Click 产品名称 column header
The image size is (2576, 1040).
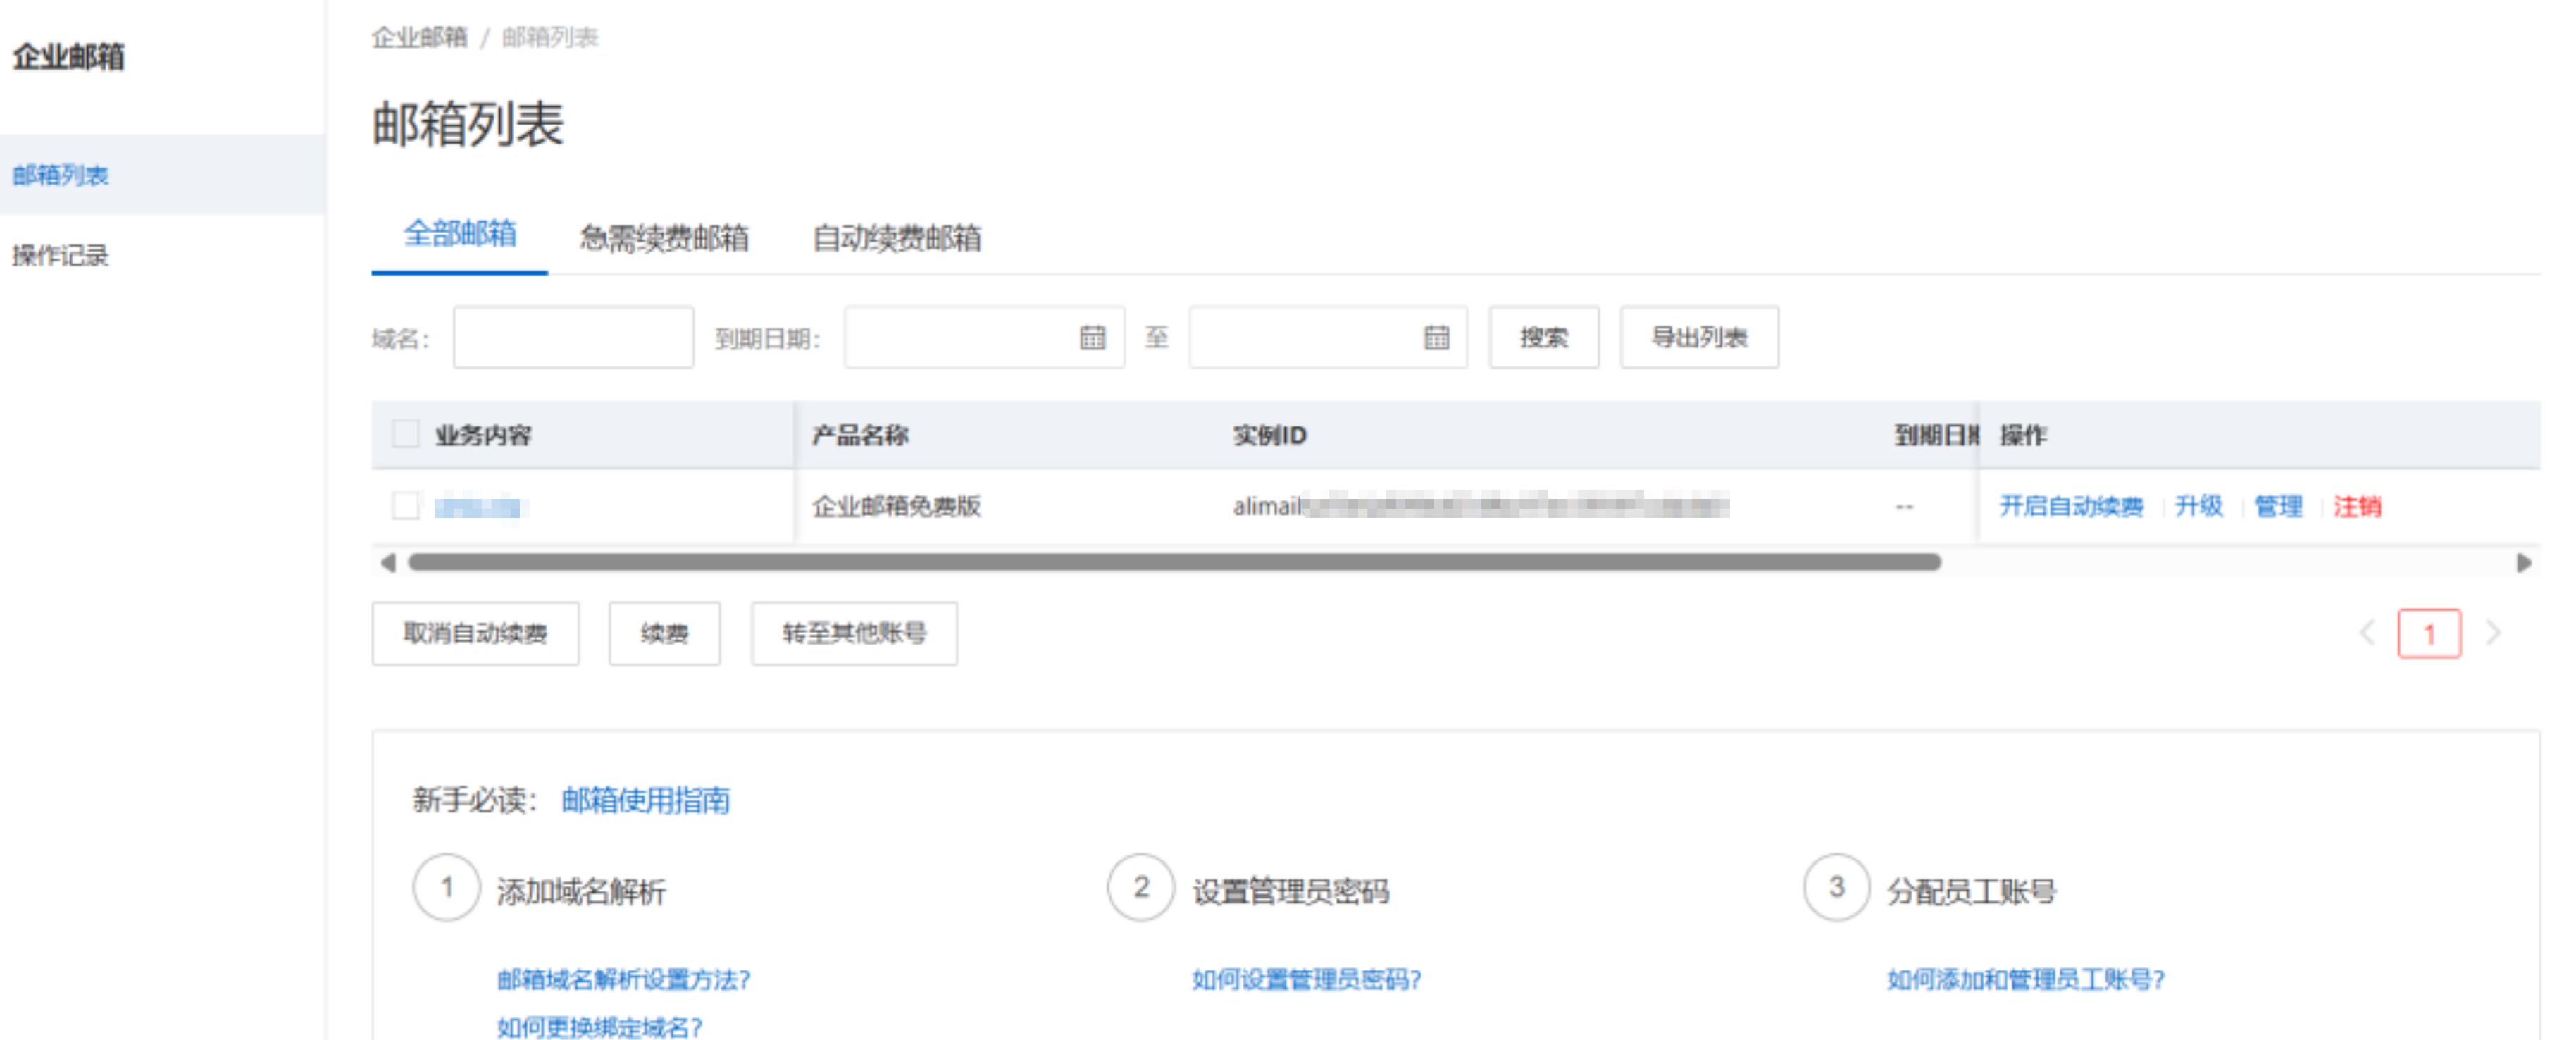(859, 435)
